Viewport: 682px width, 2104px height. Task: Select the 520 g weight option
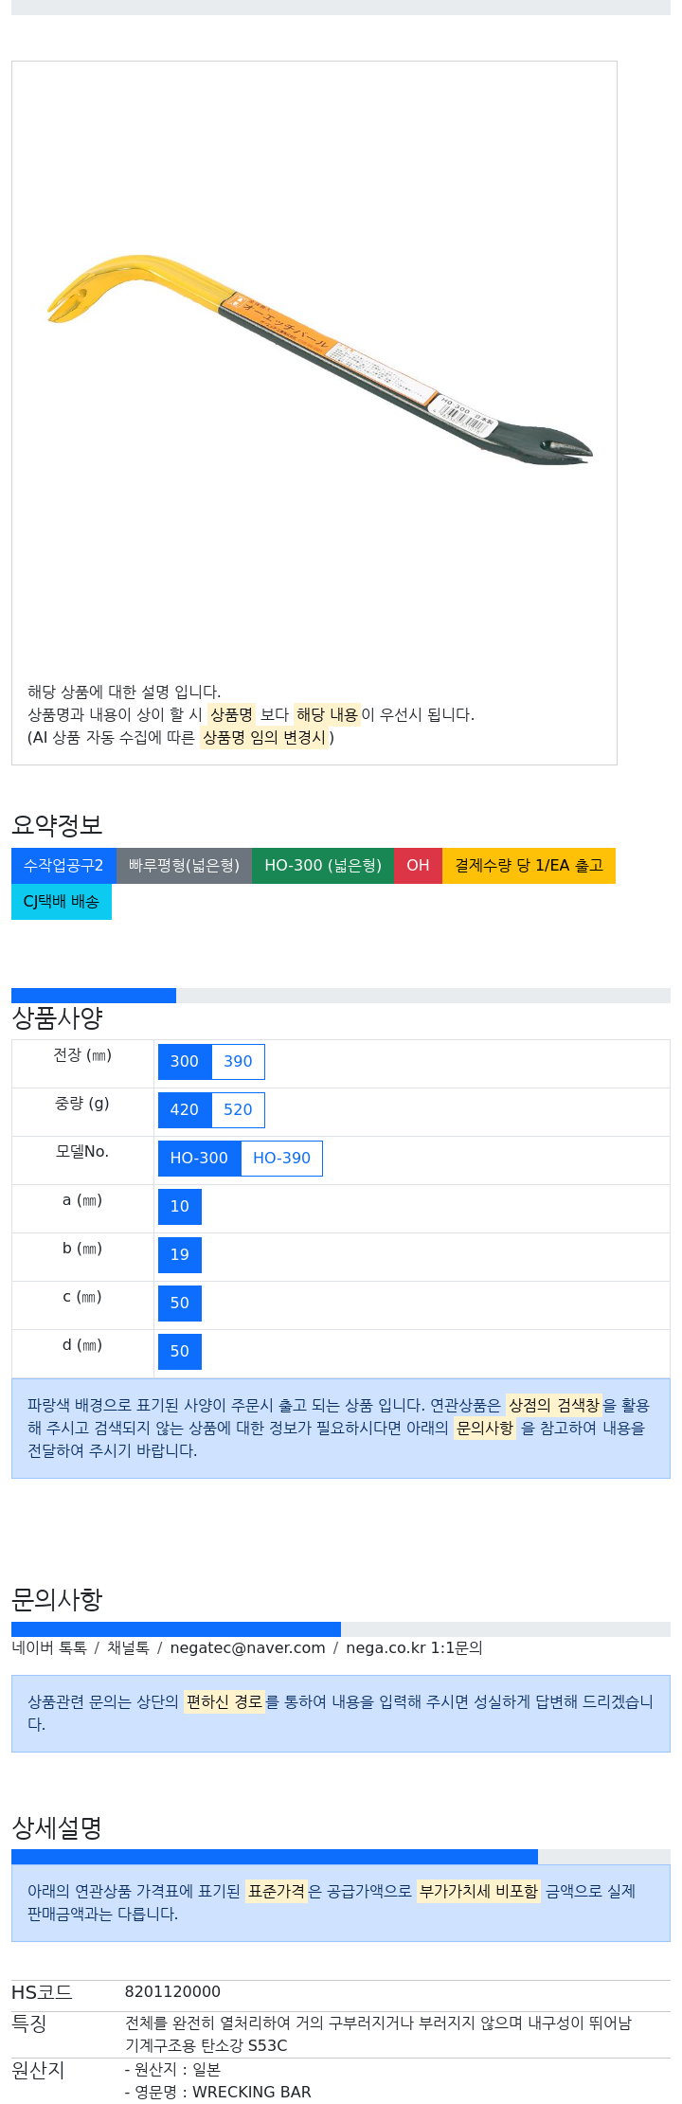[x=238, y=1110]
